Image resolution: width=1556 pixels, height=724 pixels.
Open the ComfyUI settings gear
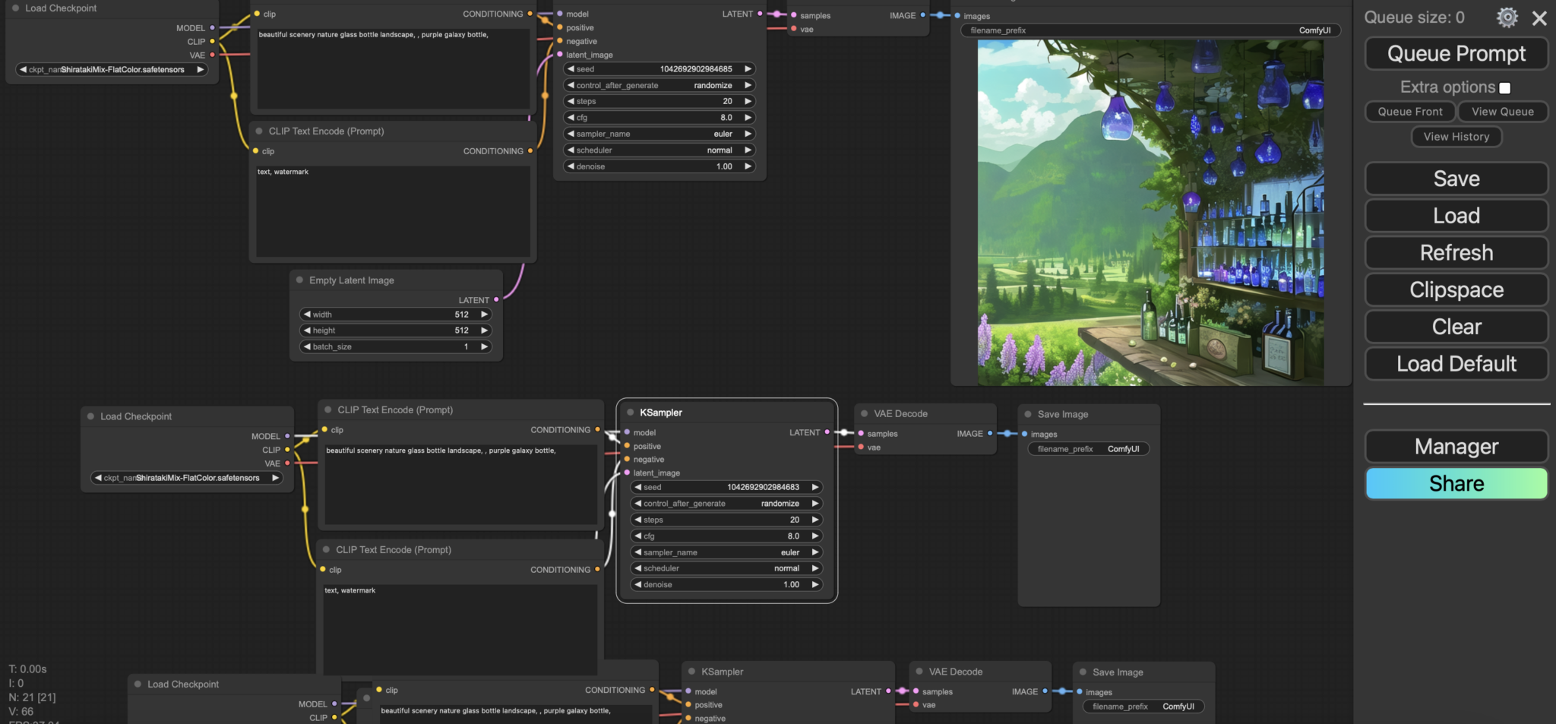[1507, 17]
